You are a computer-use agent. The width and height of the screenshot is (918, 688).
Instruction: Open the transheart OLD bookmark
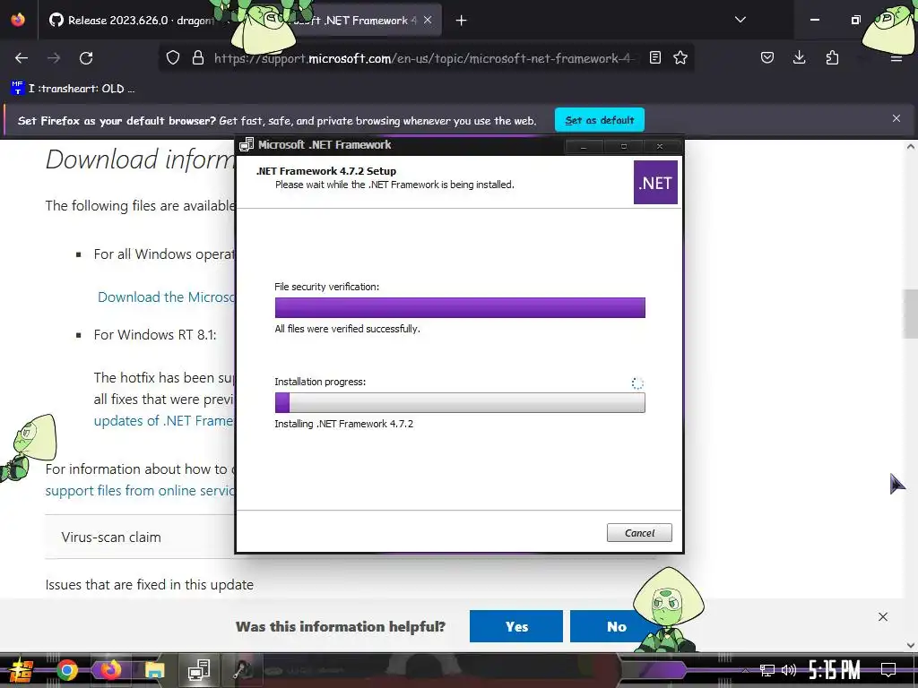74,89
